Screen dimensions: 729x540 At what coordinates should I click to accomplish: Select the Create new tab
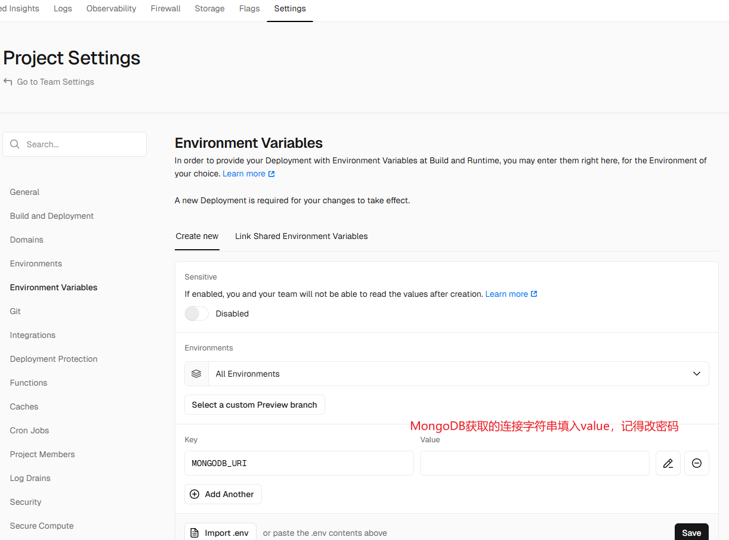click(197, 236)
